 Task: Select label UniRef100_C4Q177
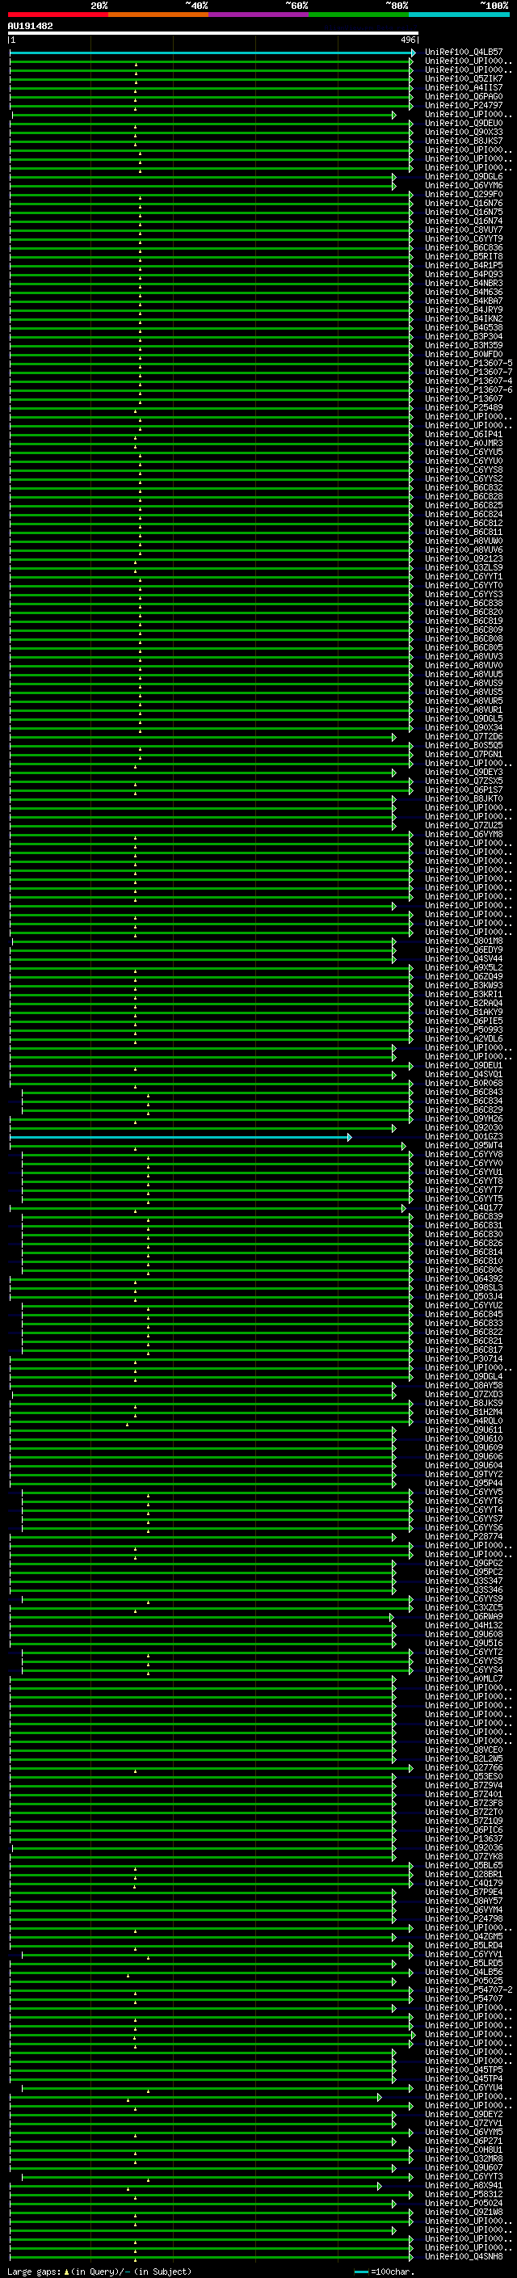[x=464, y=1208]
